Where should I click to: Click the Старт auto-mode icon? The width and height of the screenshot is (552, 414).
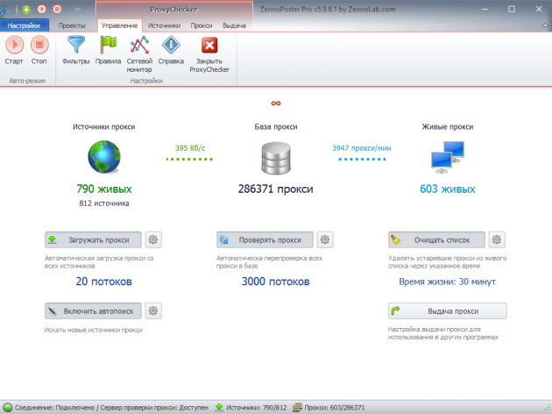coord(15,46)
